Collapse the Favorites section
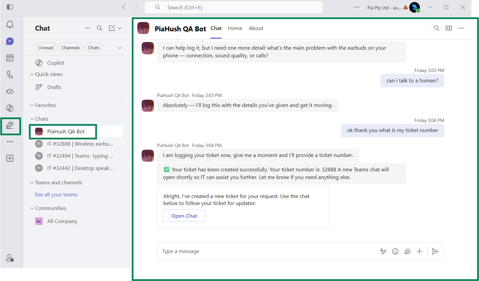This screenshot has height=281, width=479. pyautogui.click(x=43, y=105)
